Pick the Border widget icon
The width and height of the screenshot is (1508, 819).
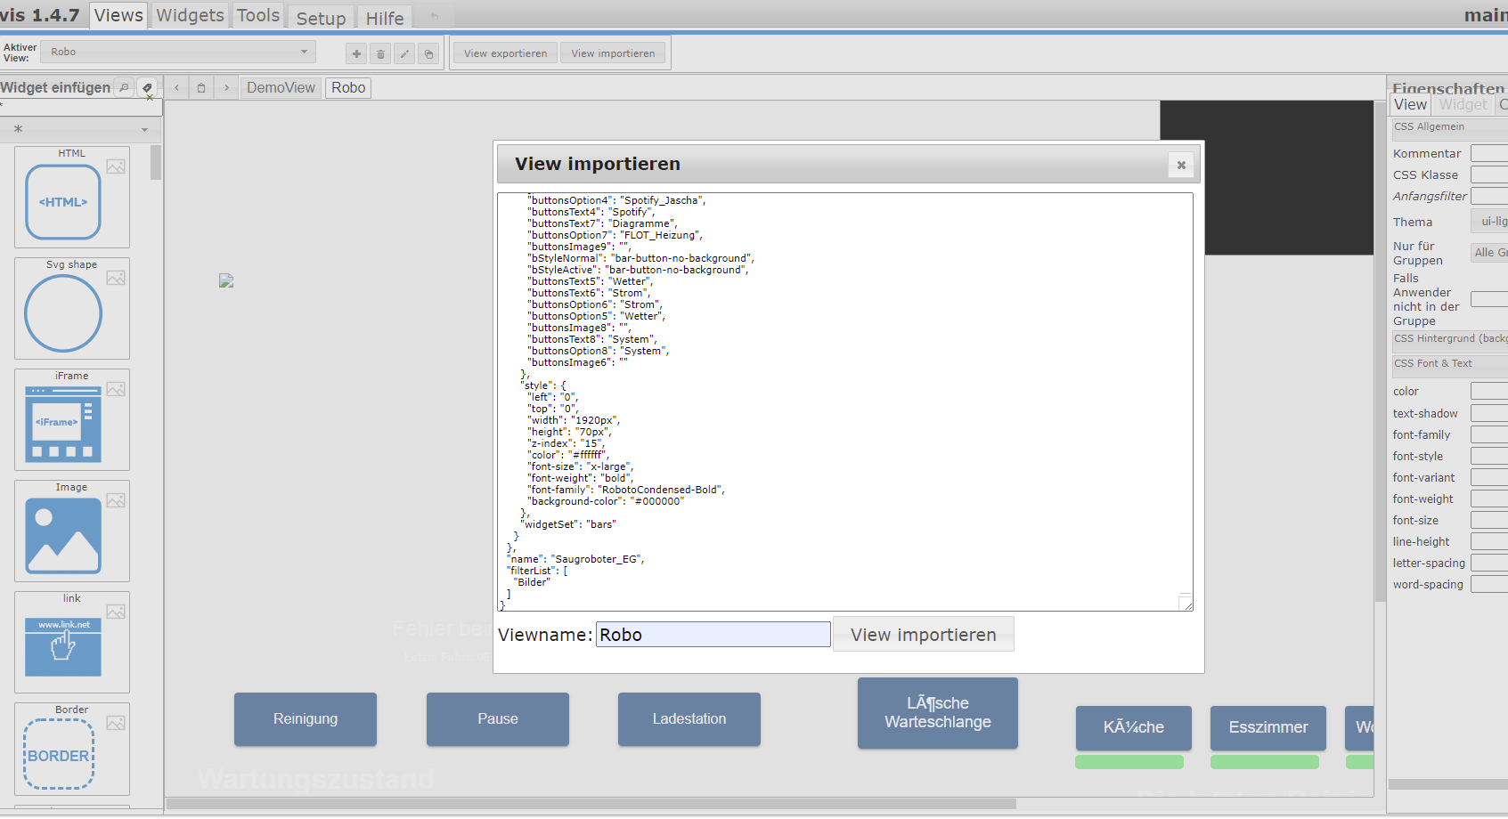[x=59, y=755]
